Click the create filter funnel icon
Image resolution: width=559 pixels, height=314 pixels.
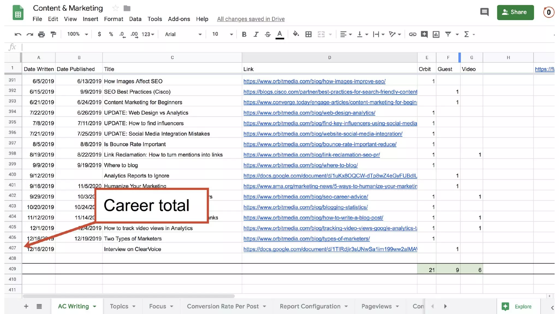tap(448, 34)
